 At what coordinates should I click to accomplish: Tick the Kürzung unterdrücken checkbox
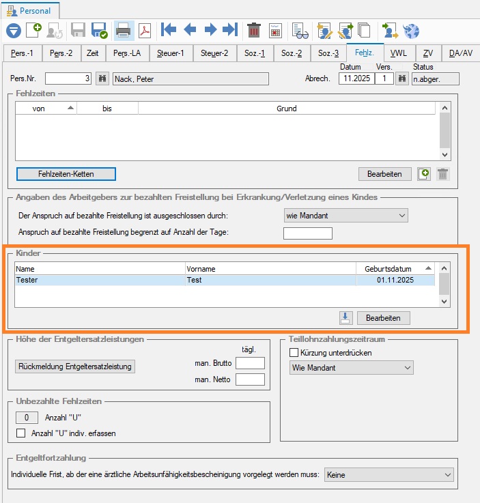click(294, 353)
